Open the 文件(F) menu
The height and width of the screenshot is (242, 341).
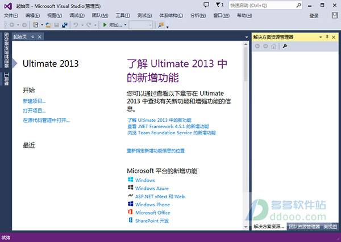click(x=11, y=15)
